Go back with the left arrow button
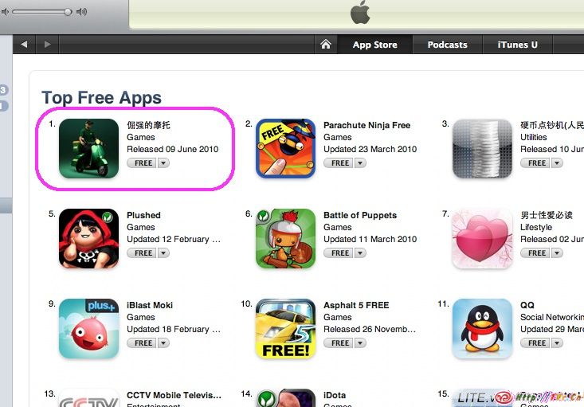584x407 pixels. point(24,45)
